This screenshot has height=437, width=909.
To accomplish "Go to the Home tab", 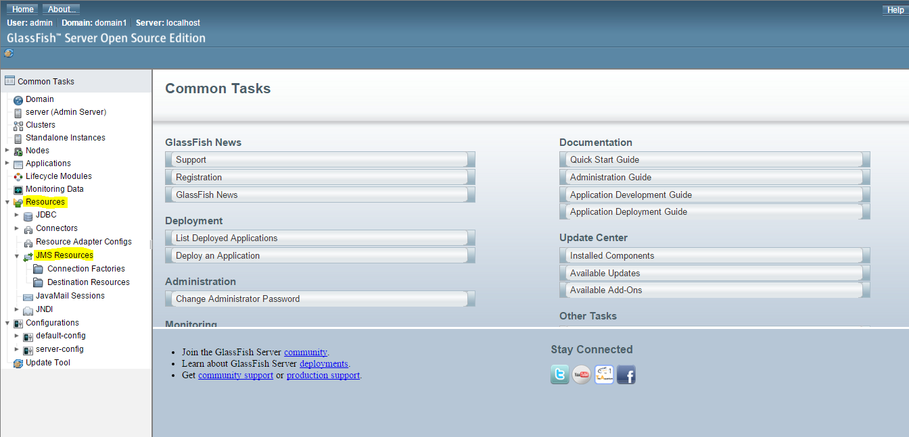I will [23, 9].
